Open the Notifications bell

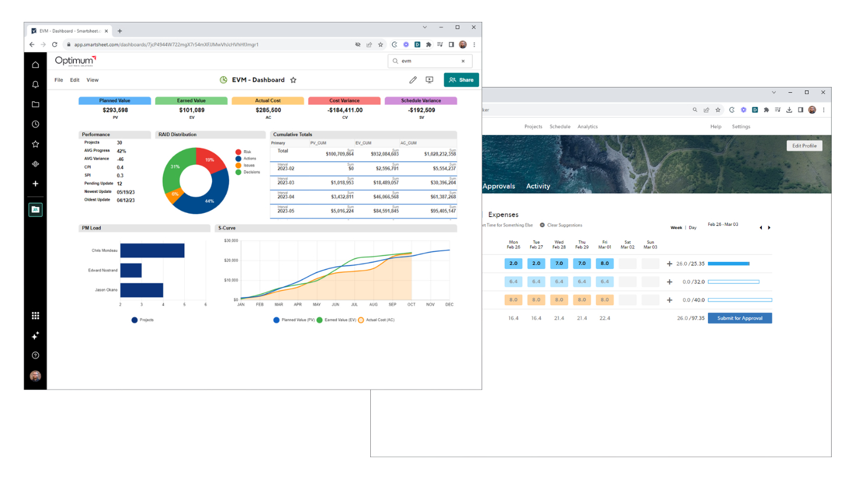pos(36,85)
